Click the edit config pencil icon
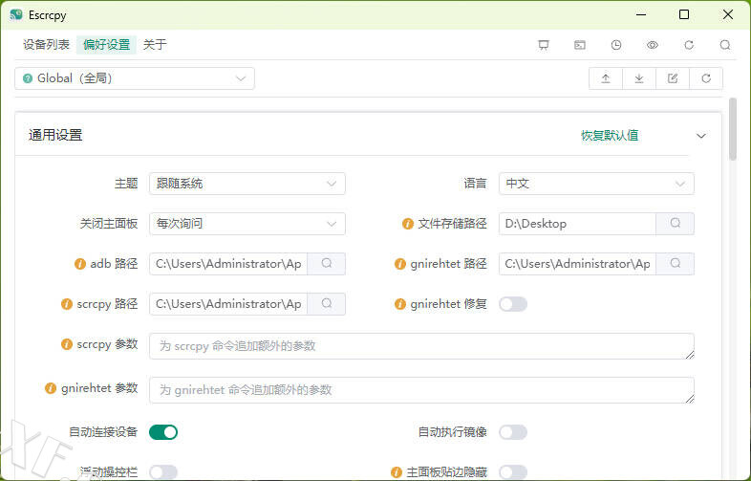 673,78
